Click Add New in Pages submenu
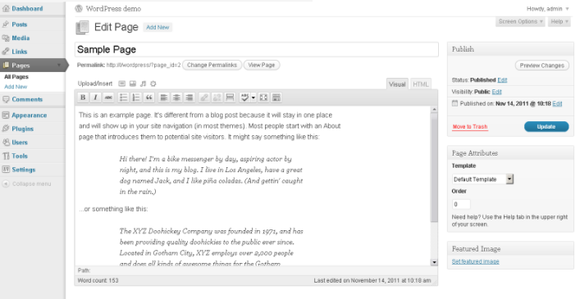580x299 pixels. pos(16,87)
